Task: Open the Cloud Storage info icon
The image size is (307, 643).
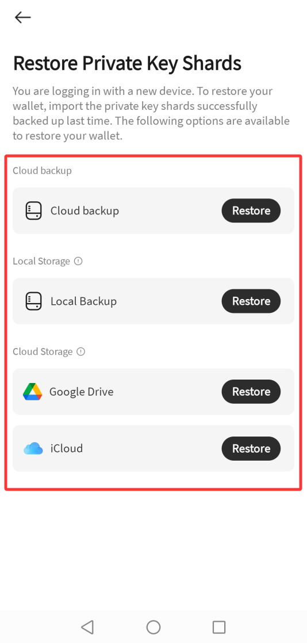Action: (x=81, y=351)
